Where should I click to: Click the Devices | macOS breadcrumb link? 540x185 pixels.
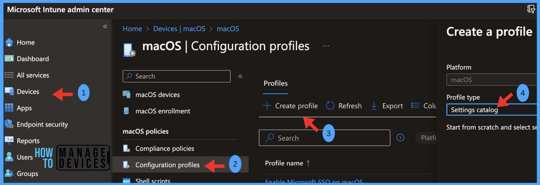tap(179, 29)
